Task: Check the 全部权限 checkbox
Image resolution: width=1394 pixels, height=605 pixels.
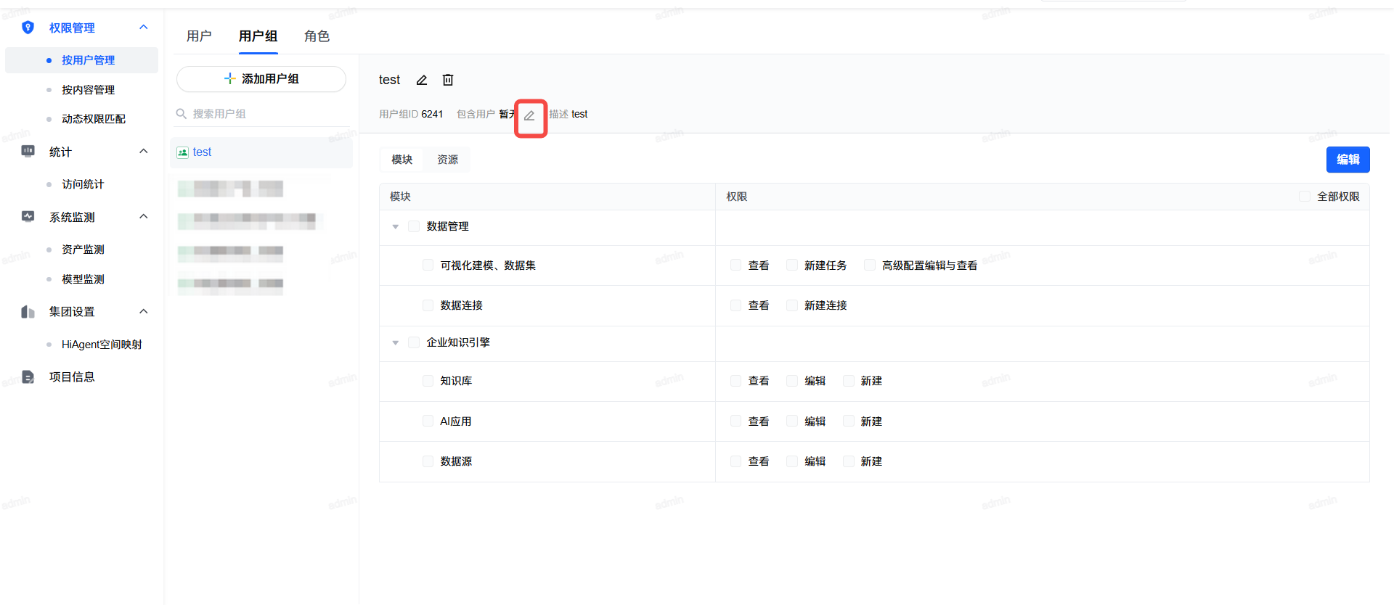Action: tap(1305, 197)
